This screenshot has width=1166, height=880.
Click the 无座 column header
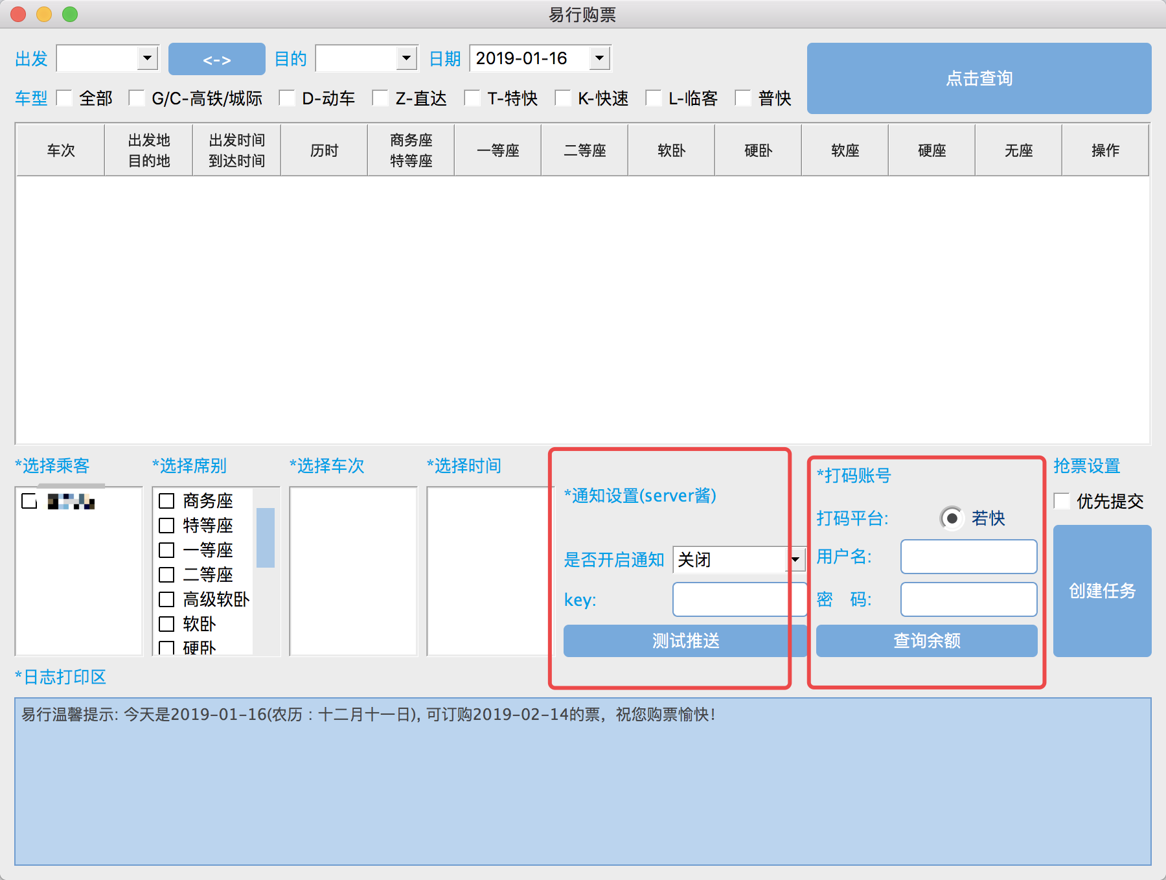pos(1019,150)
